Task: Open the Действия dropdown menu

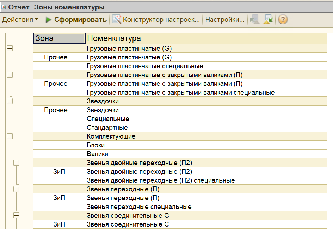Action: coord(20,19)
